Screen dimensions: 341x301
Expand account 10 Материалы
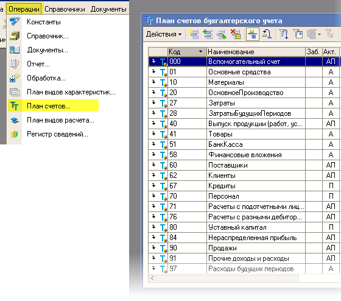(x=153, y=82)
